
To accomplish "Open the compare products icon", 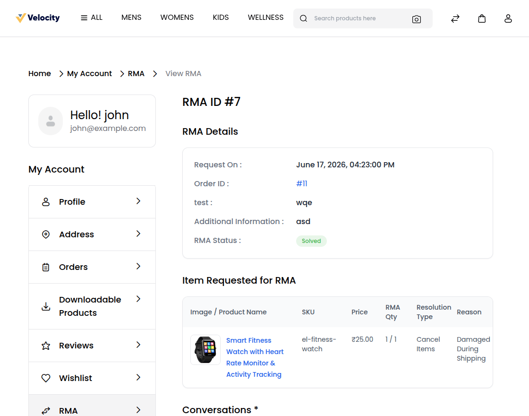I will [455, 18].
